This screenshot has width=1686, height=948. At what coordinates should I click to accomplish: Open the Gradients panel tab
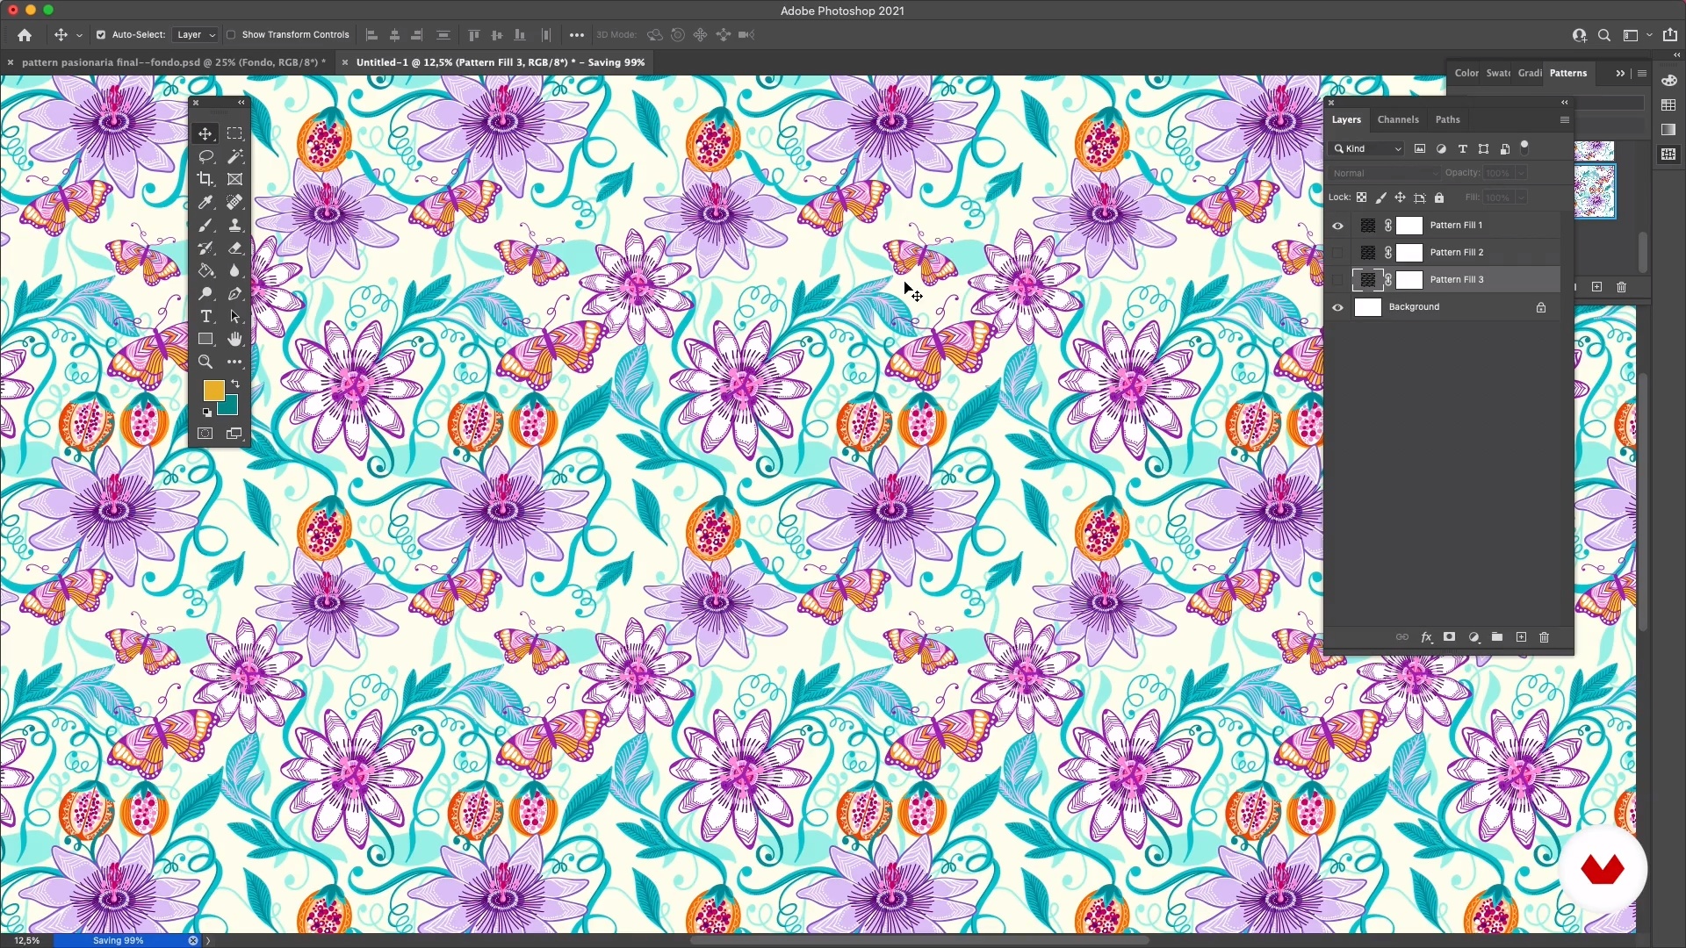coord(1530,73)
